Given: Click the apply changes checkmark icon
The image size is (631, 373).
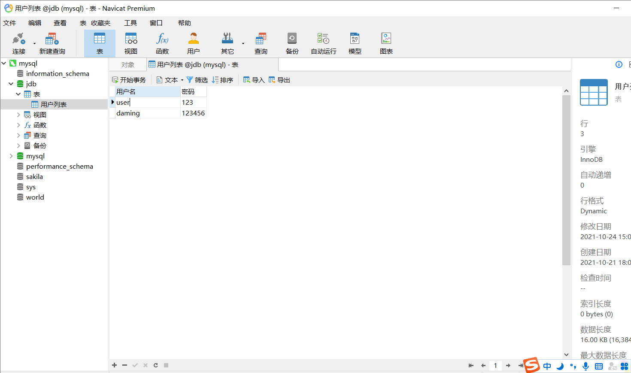Looking at the screenshot, I should coord(135,365).
